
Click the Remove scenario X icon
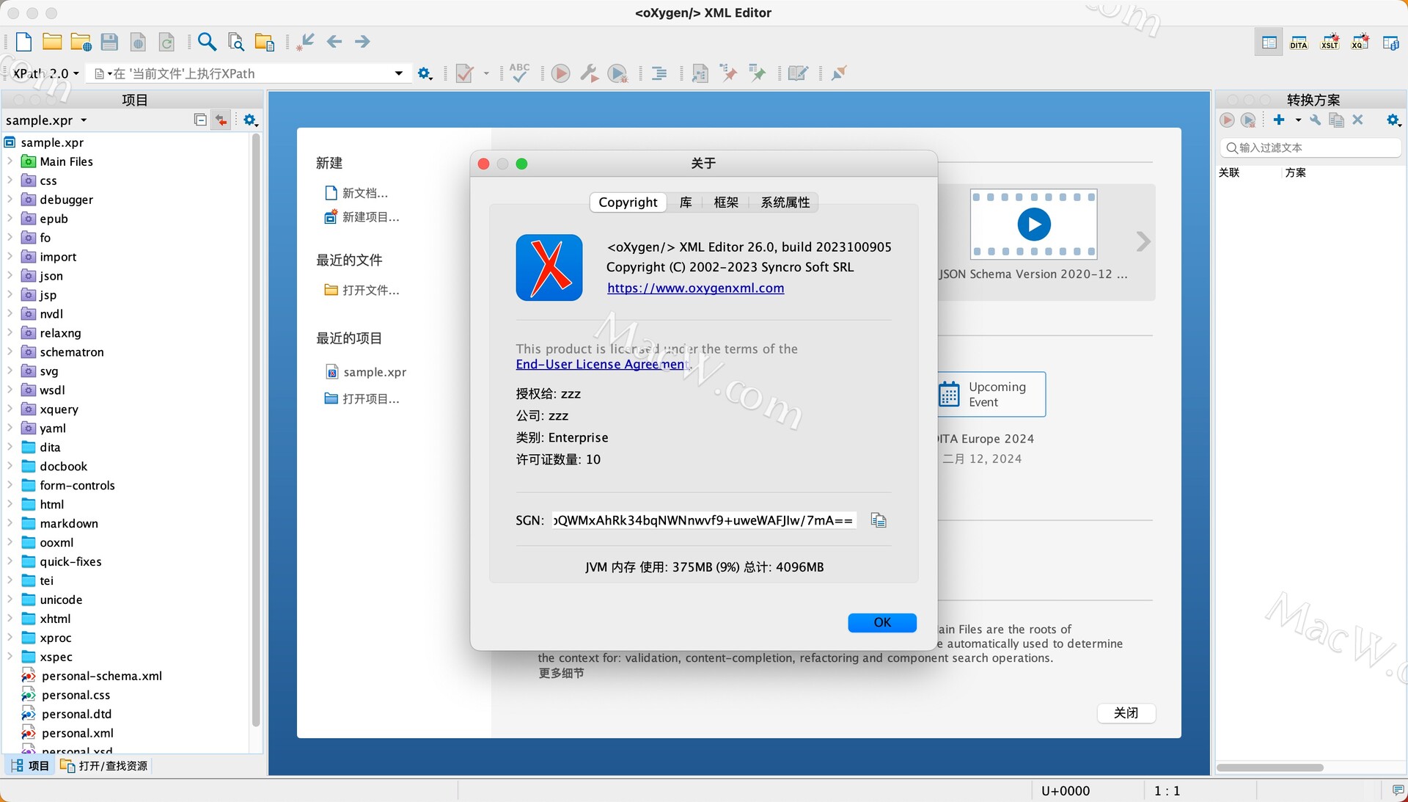pyautogui.click(x=1357, y=120)
